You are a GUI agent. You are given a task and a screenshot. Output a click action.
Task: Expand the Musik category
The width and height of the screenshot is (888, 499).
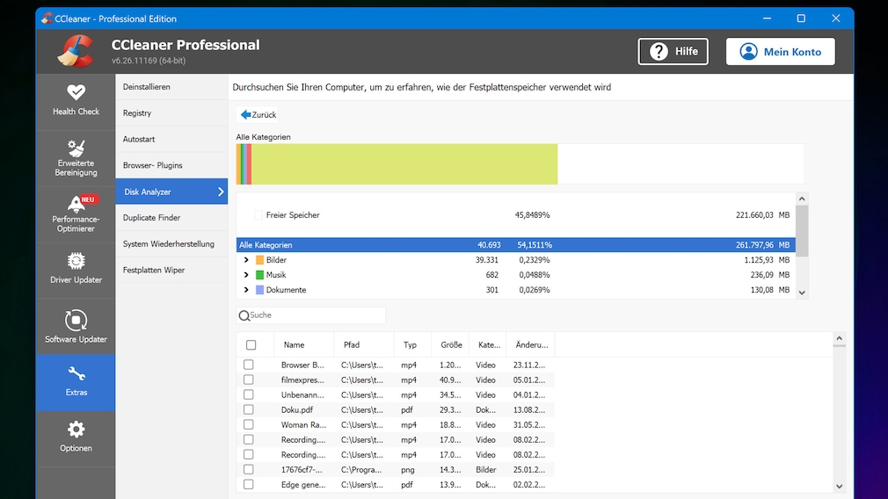(246, 275)
